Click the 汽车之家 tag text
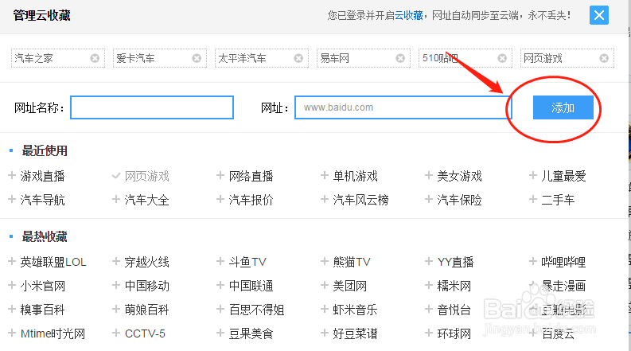Screen dimensions: 631x351 click(x=33, y=58)
